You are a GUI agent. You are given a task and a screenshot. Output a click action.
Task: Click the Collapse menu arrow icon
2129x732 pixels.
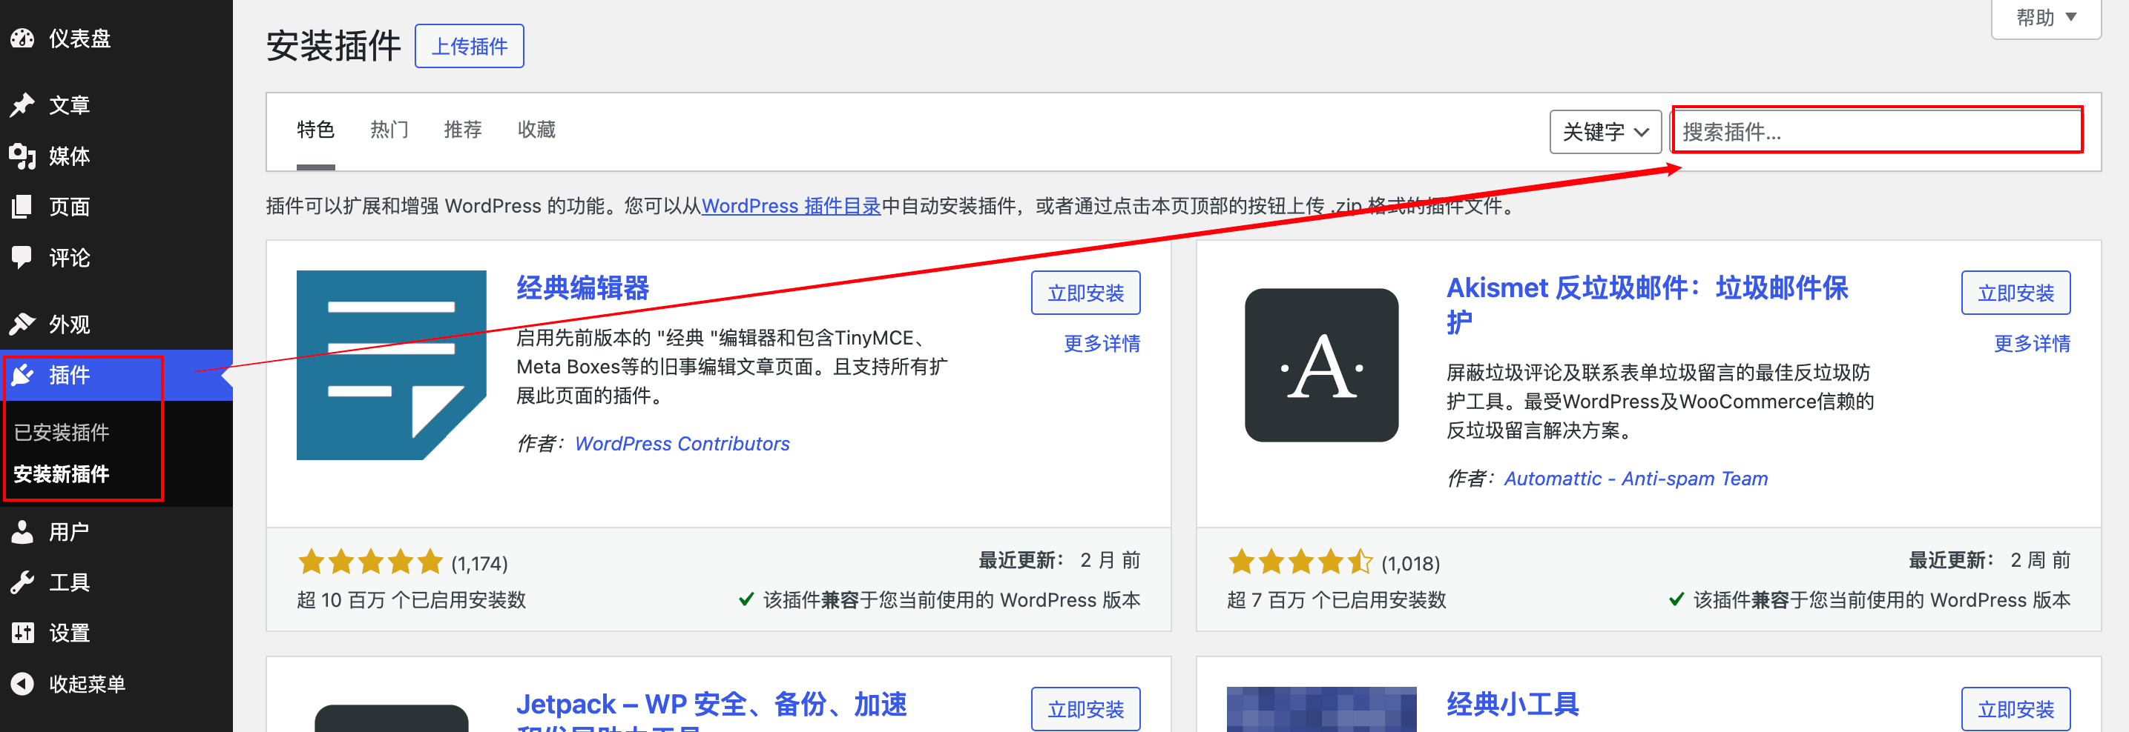22,683
